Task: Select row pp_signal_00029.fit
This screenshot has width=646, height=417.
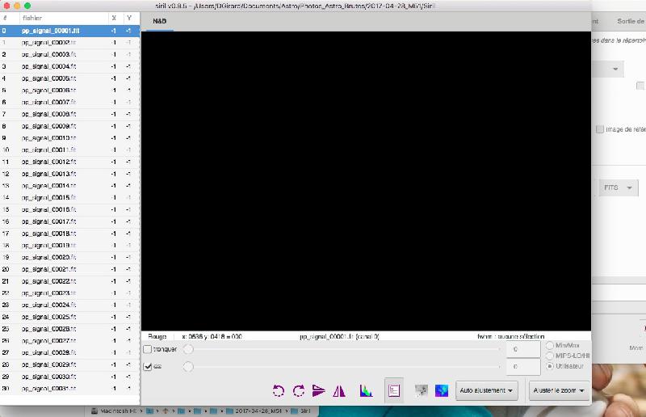Action: 69,364
